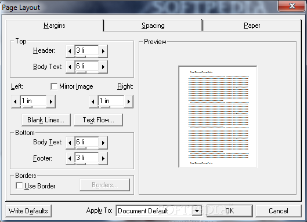This screenshot has height=222, width=307.
Task: Click the Write Defaults button
Action: tap(28, 211)
